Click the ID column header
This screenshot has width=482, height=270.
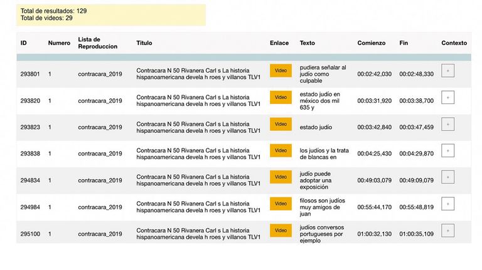point(24,43)
